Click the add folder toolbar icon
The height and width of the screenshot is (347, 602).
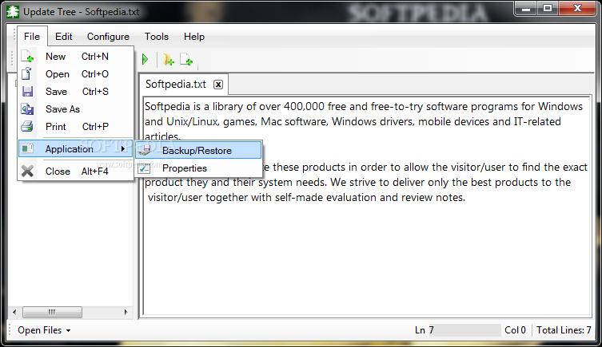168,59
